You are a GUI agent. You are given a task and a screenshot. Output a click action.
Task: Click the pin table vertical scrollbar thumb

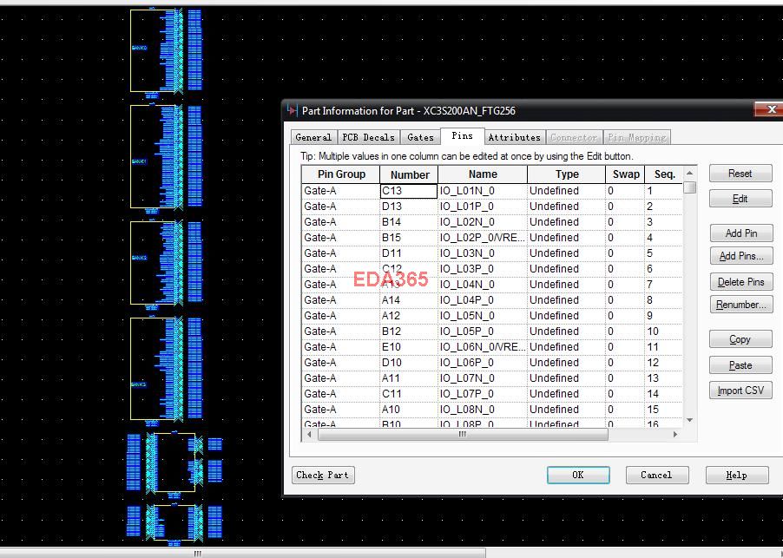coord(689,187)
